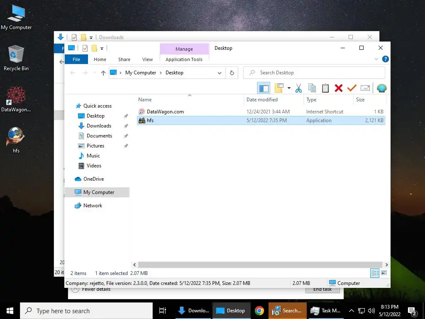The height and width of the screenshot is (319, 425).
Task: Click Quick access in the navigation pane
Action: coord(97,106)
